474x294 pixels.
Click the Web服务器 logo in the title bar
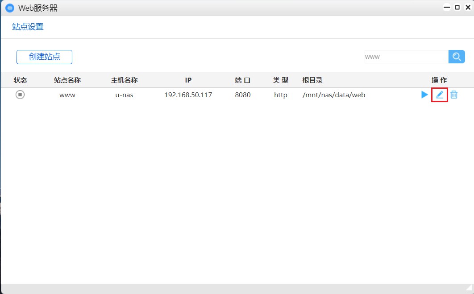pos(9,8)
